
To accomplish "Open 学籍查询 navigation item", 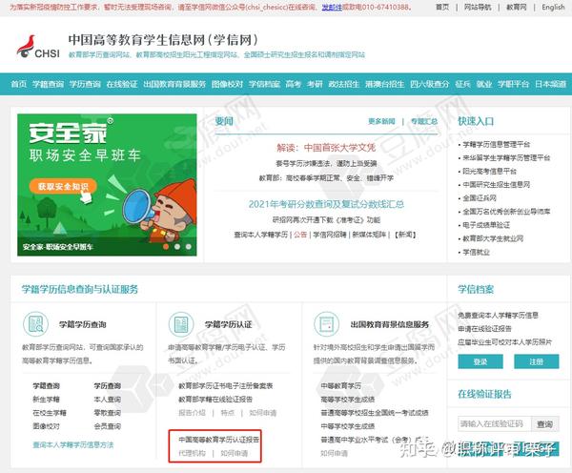I will coord(49,84).
